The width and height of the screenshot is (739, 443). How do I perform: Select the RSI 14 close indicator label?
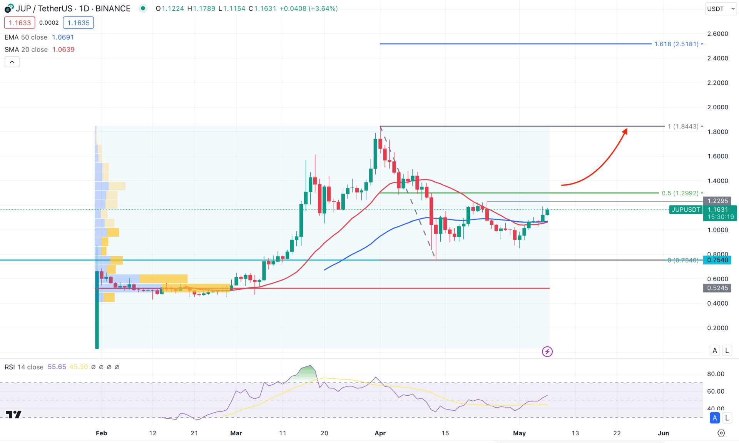coord(24,367)
